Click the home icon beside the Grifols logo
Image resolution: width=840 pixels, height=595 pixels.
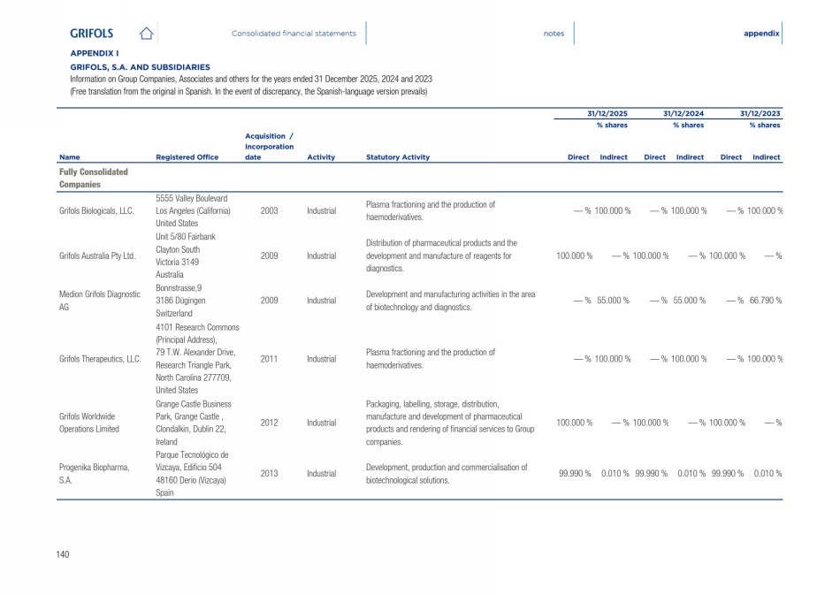tap(147, 34)
